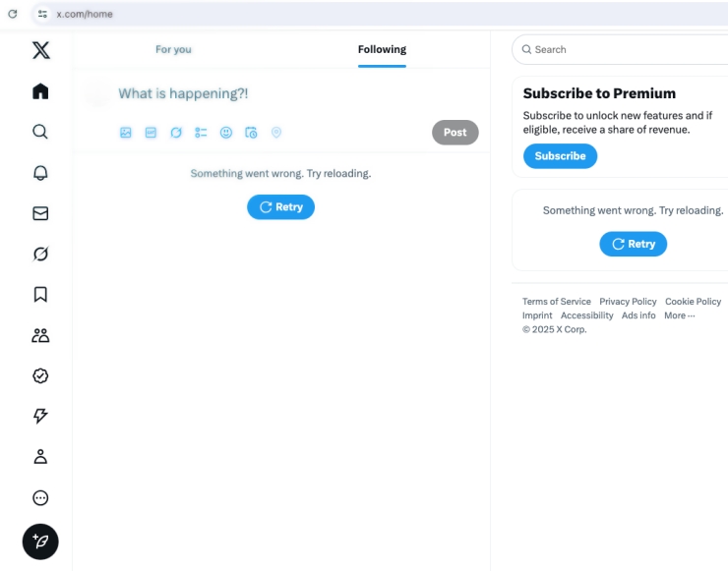Open Profile person icon in sidebar
The width and height of the screenshot is (728, 571).
(40, 457)
